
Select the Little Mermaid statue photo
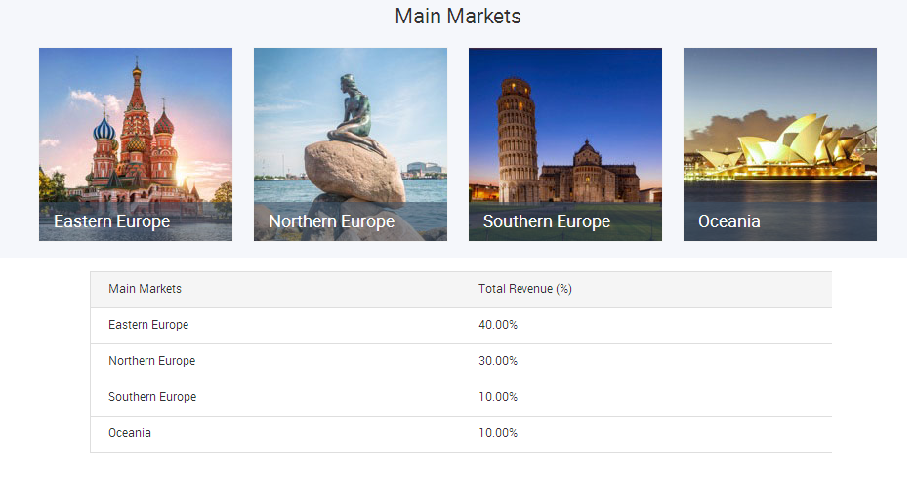coord(351,127)
